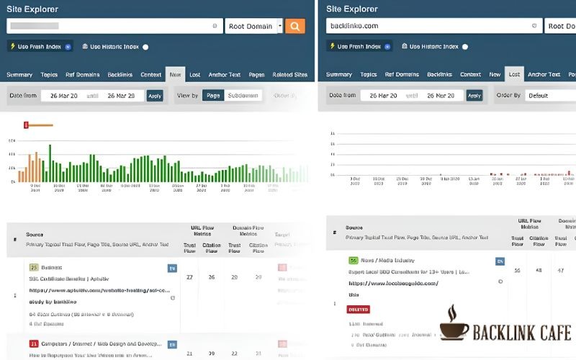
Task: Clear the backlinko.com search field
Action: 534,26
